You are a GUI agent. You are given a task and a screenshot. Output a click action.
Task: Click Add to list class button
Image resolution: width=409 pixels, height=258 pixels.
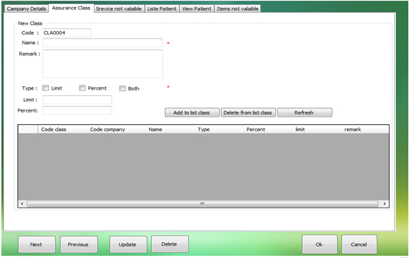192,112
